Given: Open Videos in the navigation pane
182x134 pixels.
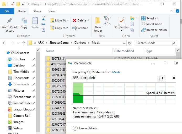Looking at the screenshot, I should coord(18,128).
